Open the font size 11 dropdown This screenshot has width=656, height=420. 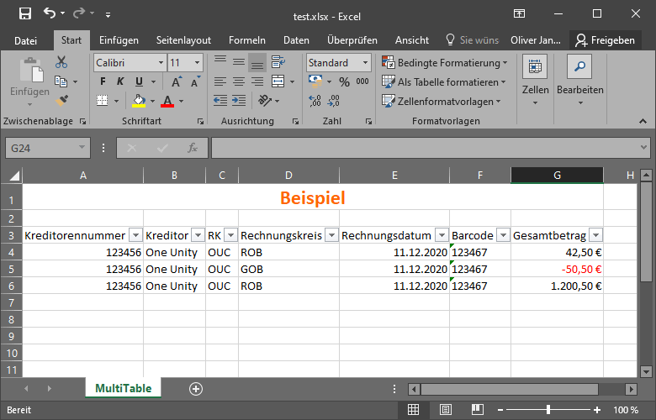197,63
